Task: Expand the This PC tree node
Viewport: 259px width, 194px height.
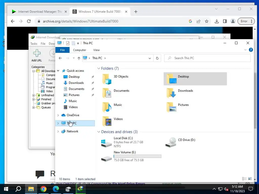Action: [58, 123]
